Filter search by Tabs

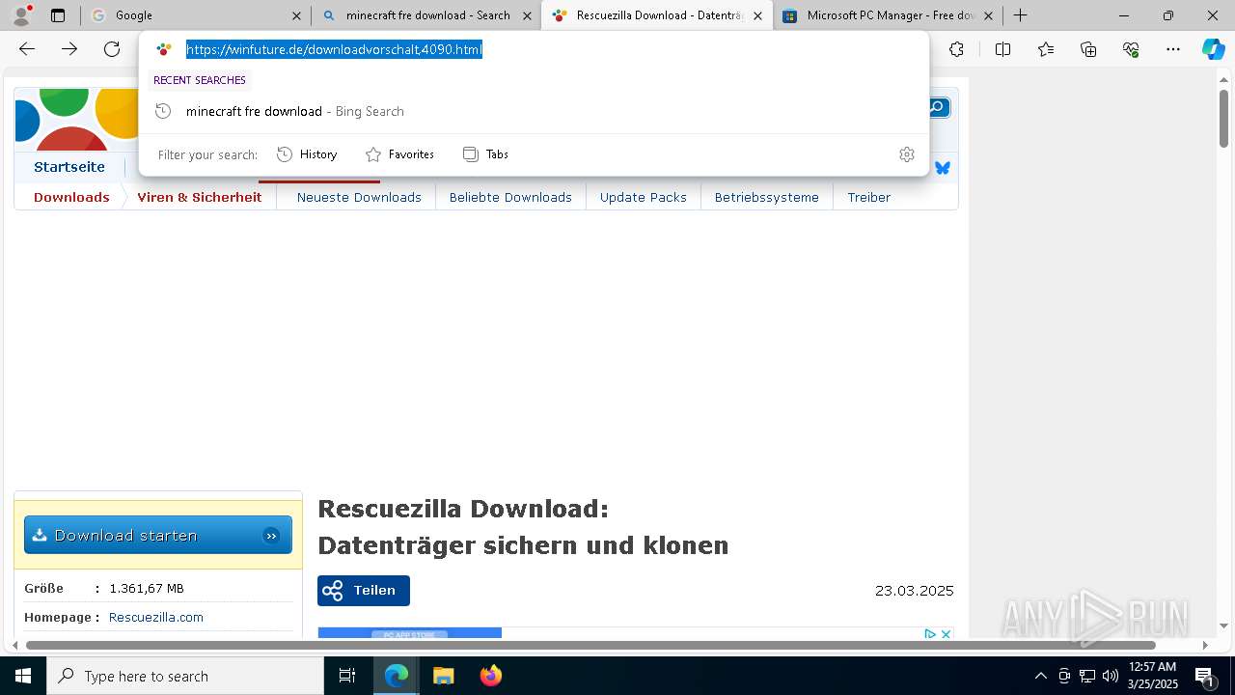coord(485,154)
